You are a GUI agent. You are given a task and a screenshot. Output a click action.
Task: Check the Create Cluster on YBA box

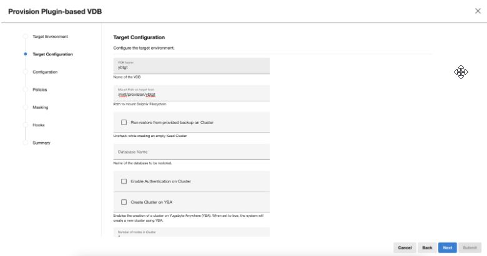pyautogui.click(x=124, y=202)
